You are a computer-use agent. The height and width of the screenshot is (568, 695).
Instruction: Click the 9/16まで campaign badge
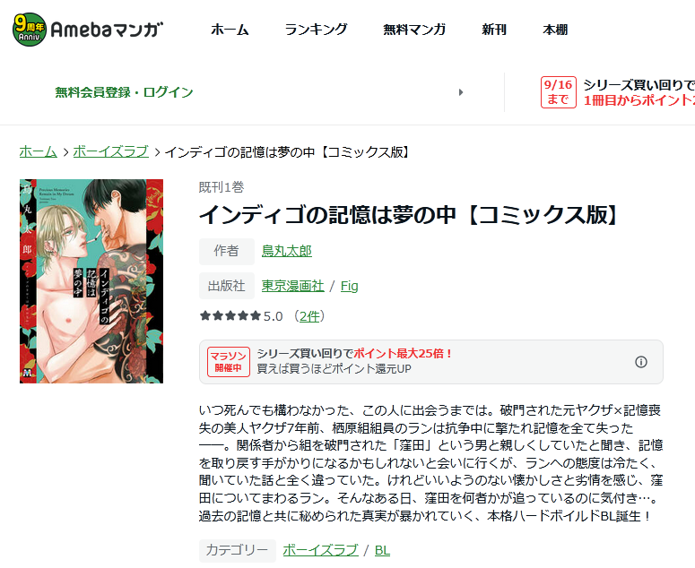pos(558,92)
